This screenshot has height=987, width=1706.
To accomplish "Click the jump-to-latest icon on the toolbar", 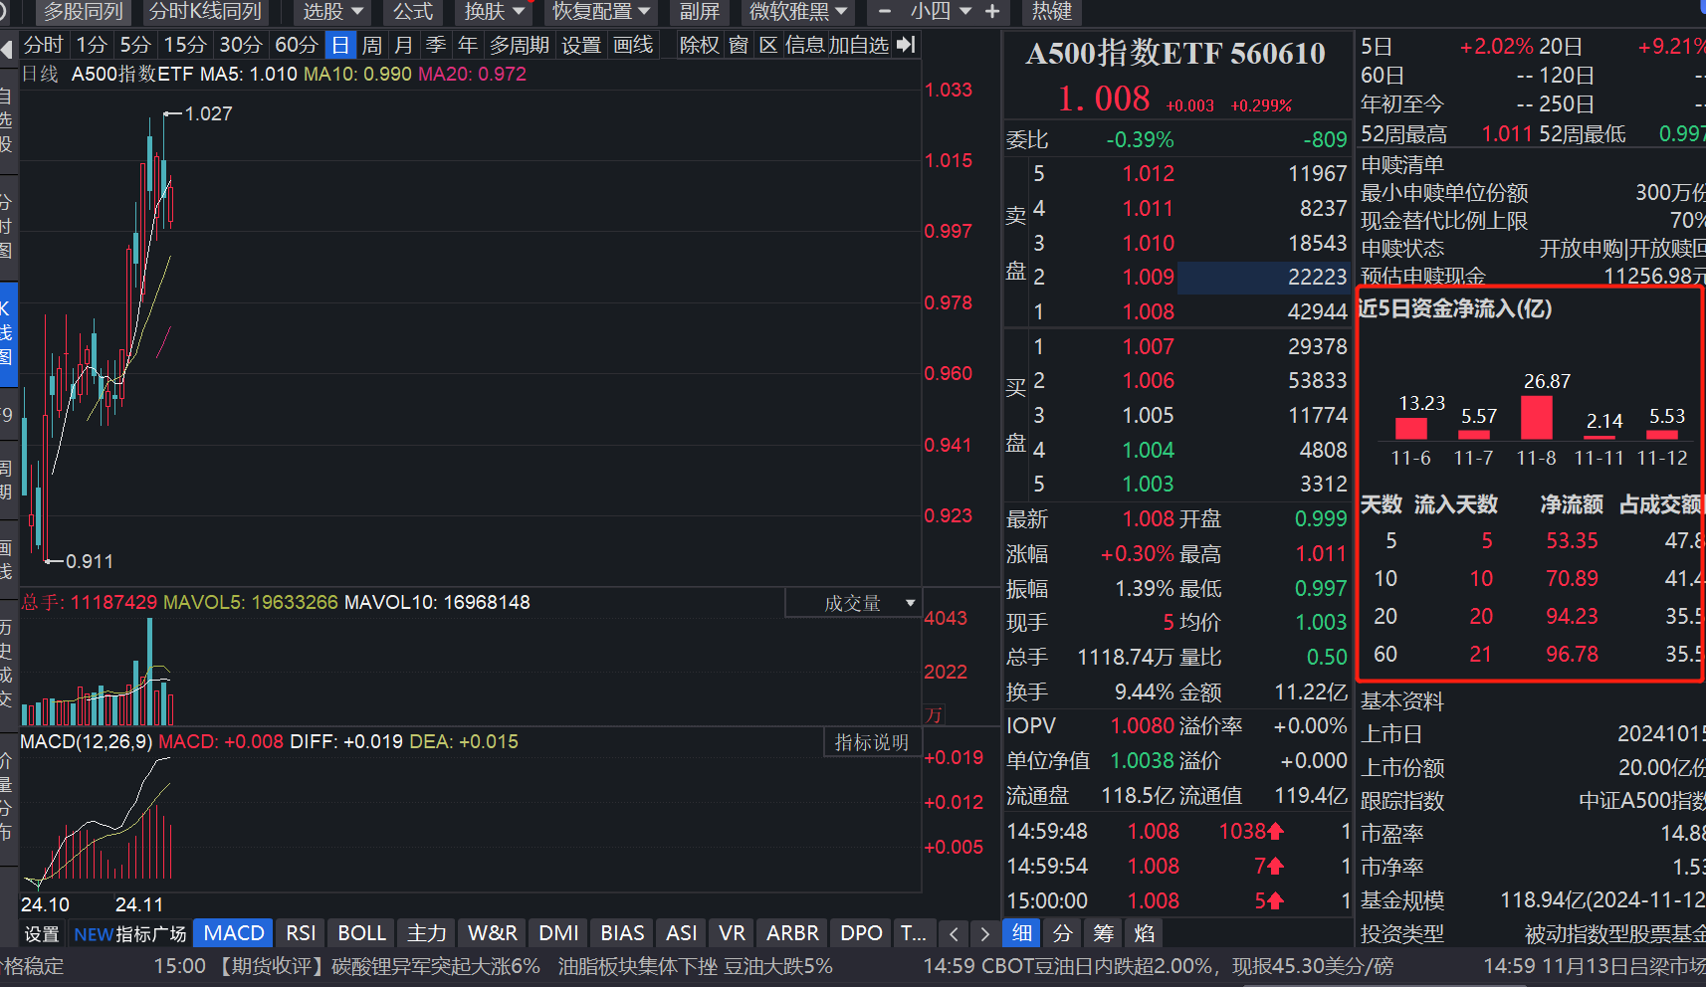I will click(x=905, y=44).
